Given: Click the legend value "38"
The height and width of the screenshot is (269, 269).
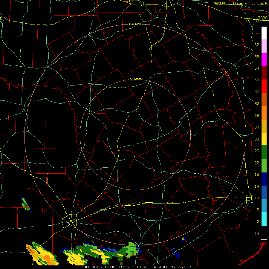Looking at the screenshot, I should tap(257, 116).
